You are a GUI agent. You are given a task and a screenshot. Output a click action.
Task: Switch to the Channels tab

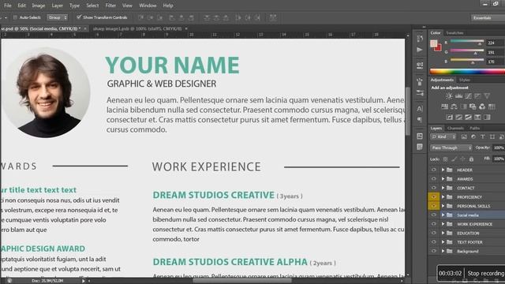coord(455,128)
